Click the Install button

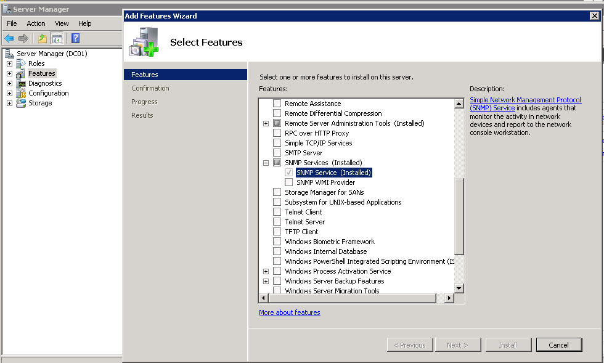508,345
